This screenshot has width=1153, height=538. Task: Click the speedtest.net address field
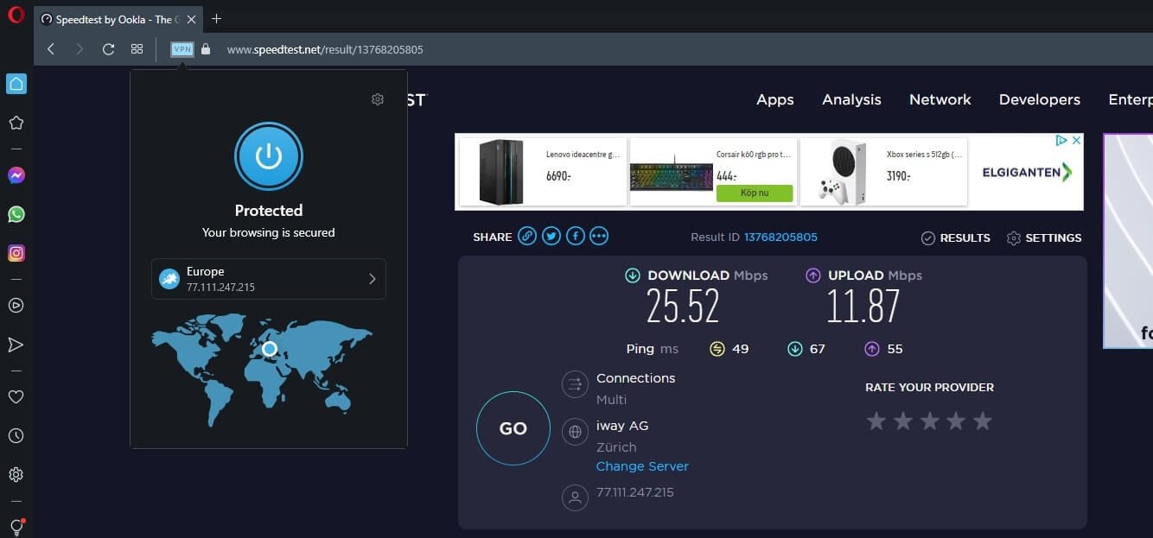click(x=325, y=49)
